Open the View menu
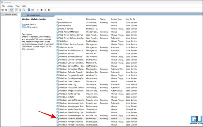The width and height of the screenshot is (203, 127). 17,6
